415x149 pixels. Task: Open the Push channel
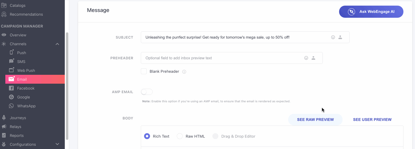pos(21,53)
